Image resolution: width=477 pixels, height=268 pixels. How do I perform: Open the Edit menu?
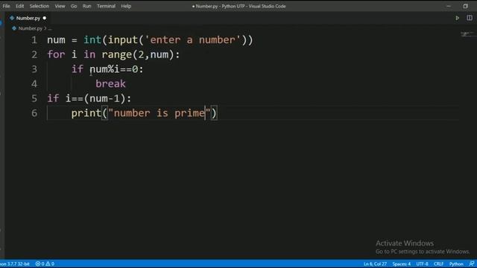point(20,6)
